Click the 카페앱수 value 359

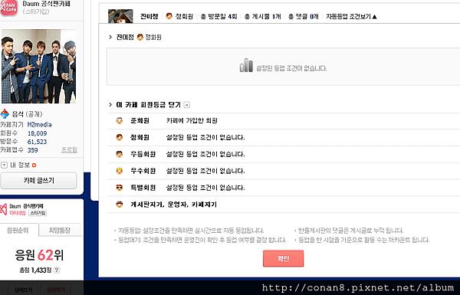click(x=32, y=150)
